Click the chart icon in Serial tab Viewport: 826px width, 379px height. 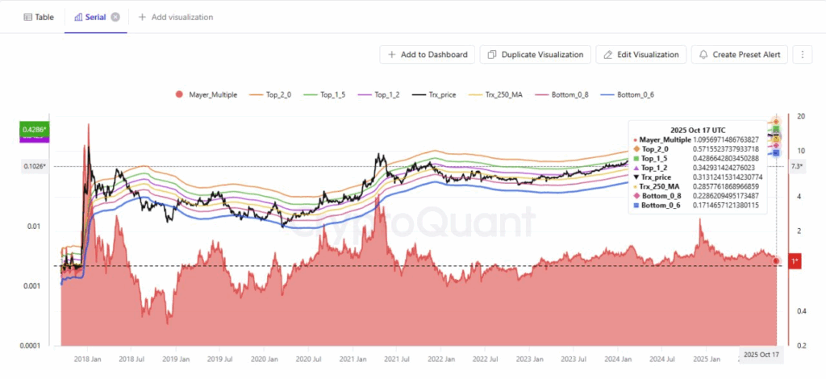tap(78, 17)
